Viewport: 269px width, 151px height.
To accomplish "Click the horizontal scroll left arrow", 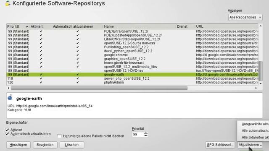I will pos(8,88).
